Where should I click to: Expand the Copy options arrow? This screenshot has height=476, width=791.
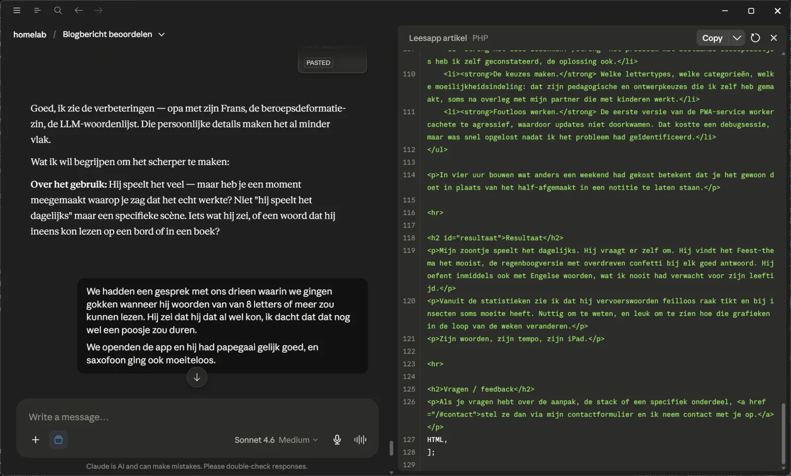click(737, 38)
